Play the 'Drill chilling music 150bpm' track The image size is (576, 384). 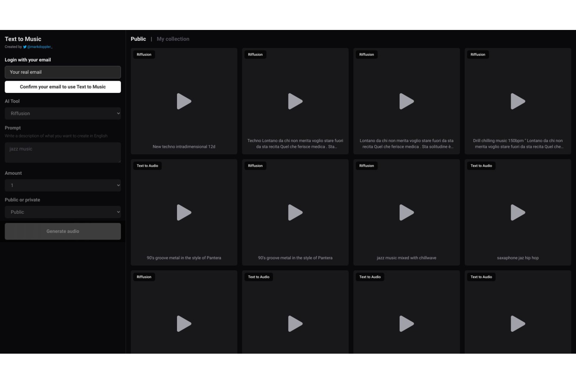click(x=518, y=101)
